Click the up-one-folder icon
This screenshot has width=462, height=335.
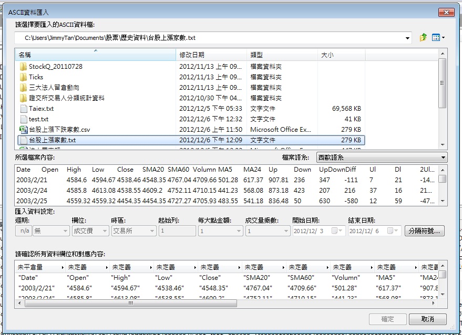pyautogui.click(x=423, y=37)
